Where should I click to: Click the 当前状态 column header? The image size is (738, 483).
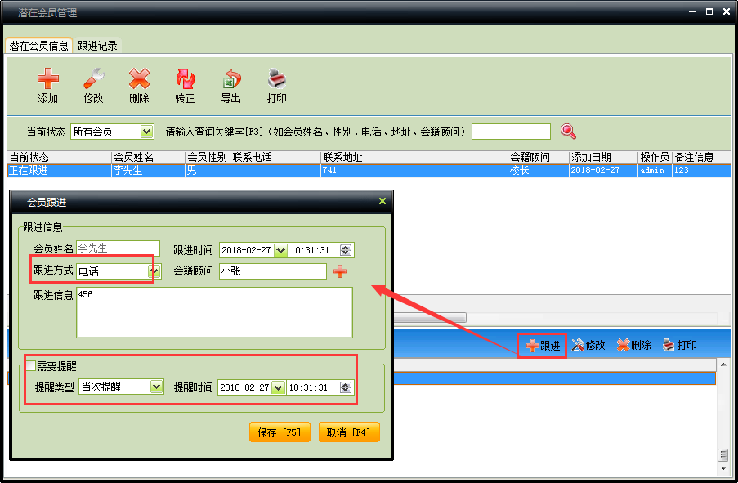click(59, 157)
